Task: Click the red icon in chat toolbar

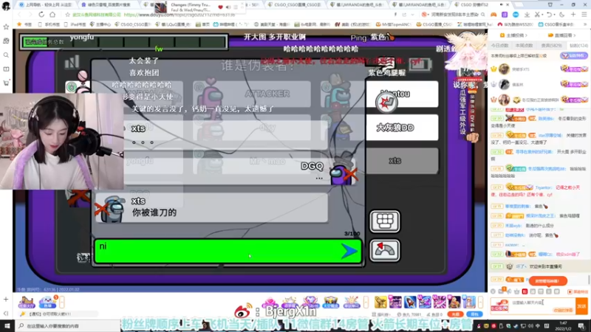Action: 525,291
